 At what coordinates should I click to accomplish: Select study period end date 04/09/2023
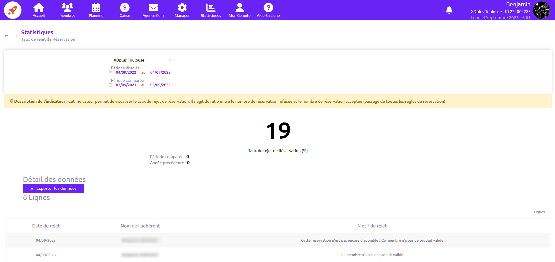160,73
